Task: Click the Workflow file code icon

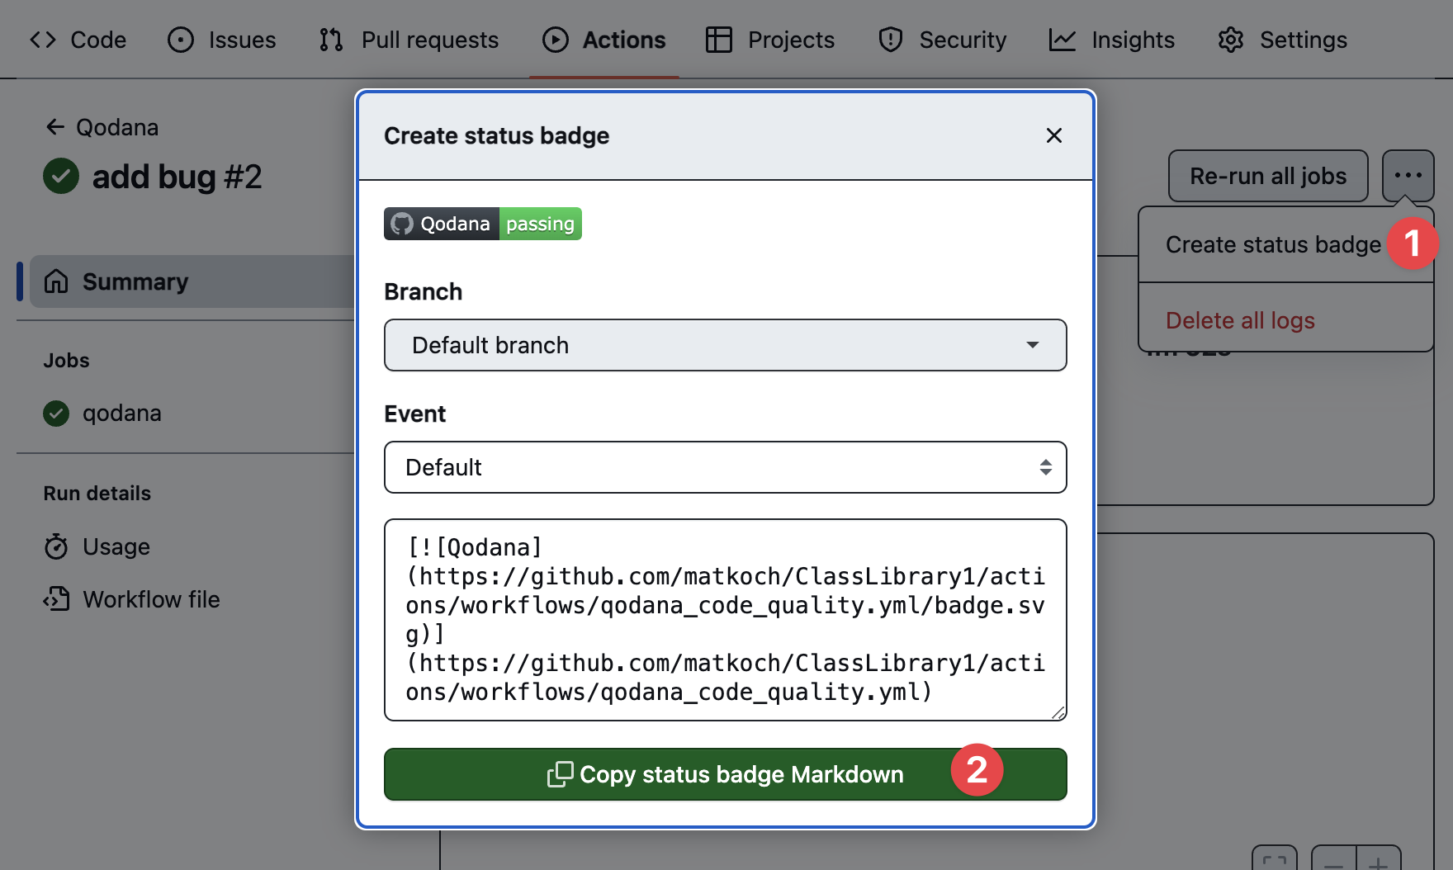Action: coord(56,599)
